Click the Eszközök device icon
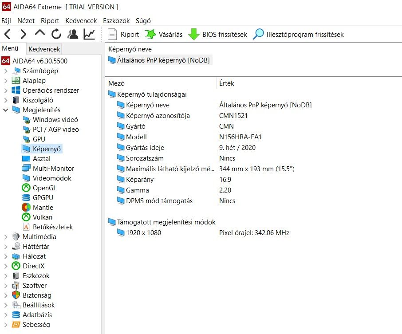 click(x=16, y=276)
